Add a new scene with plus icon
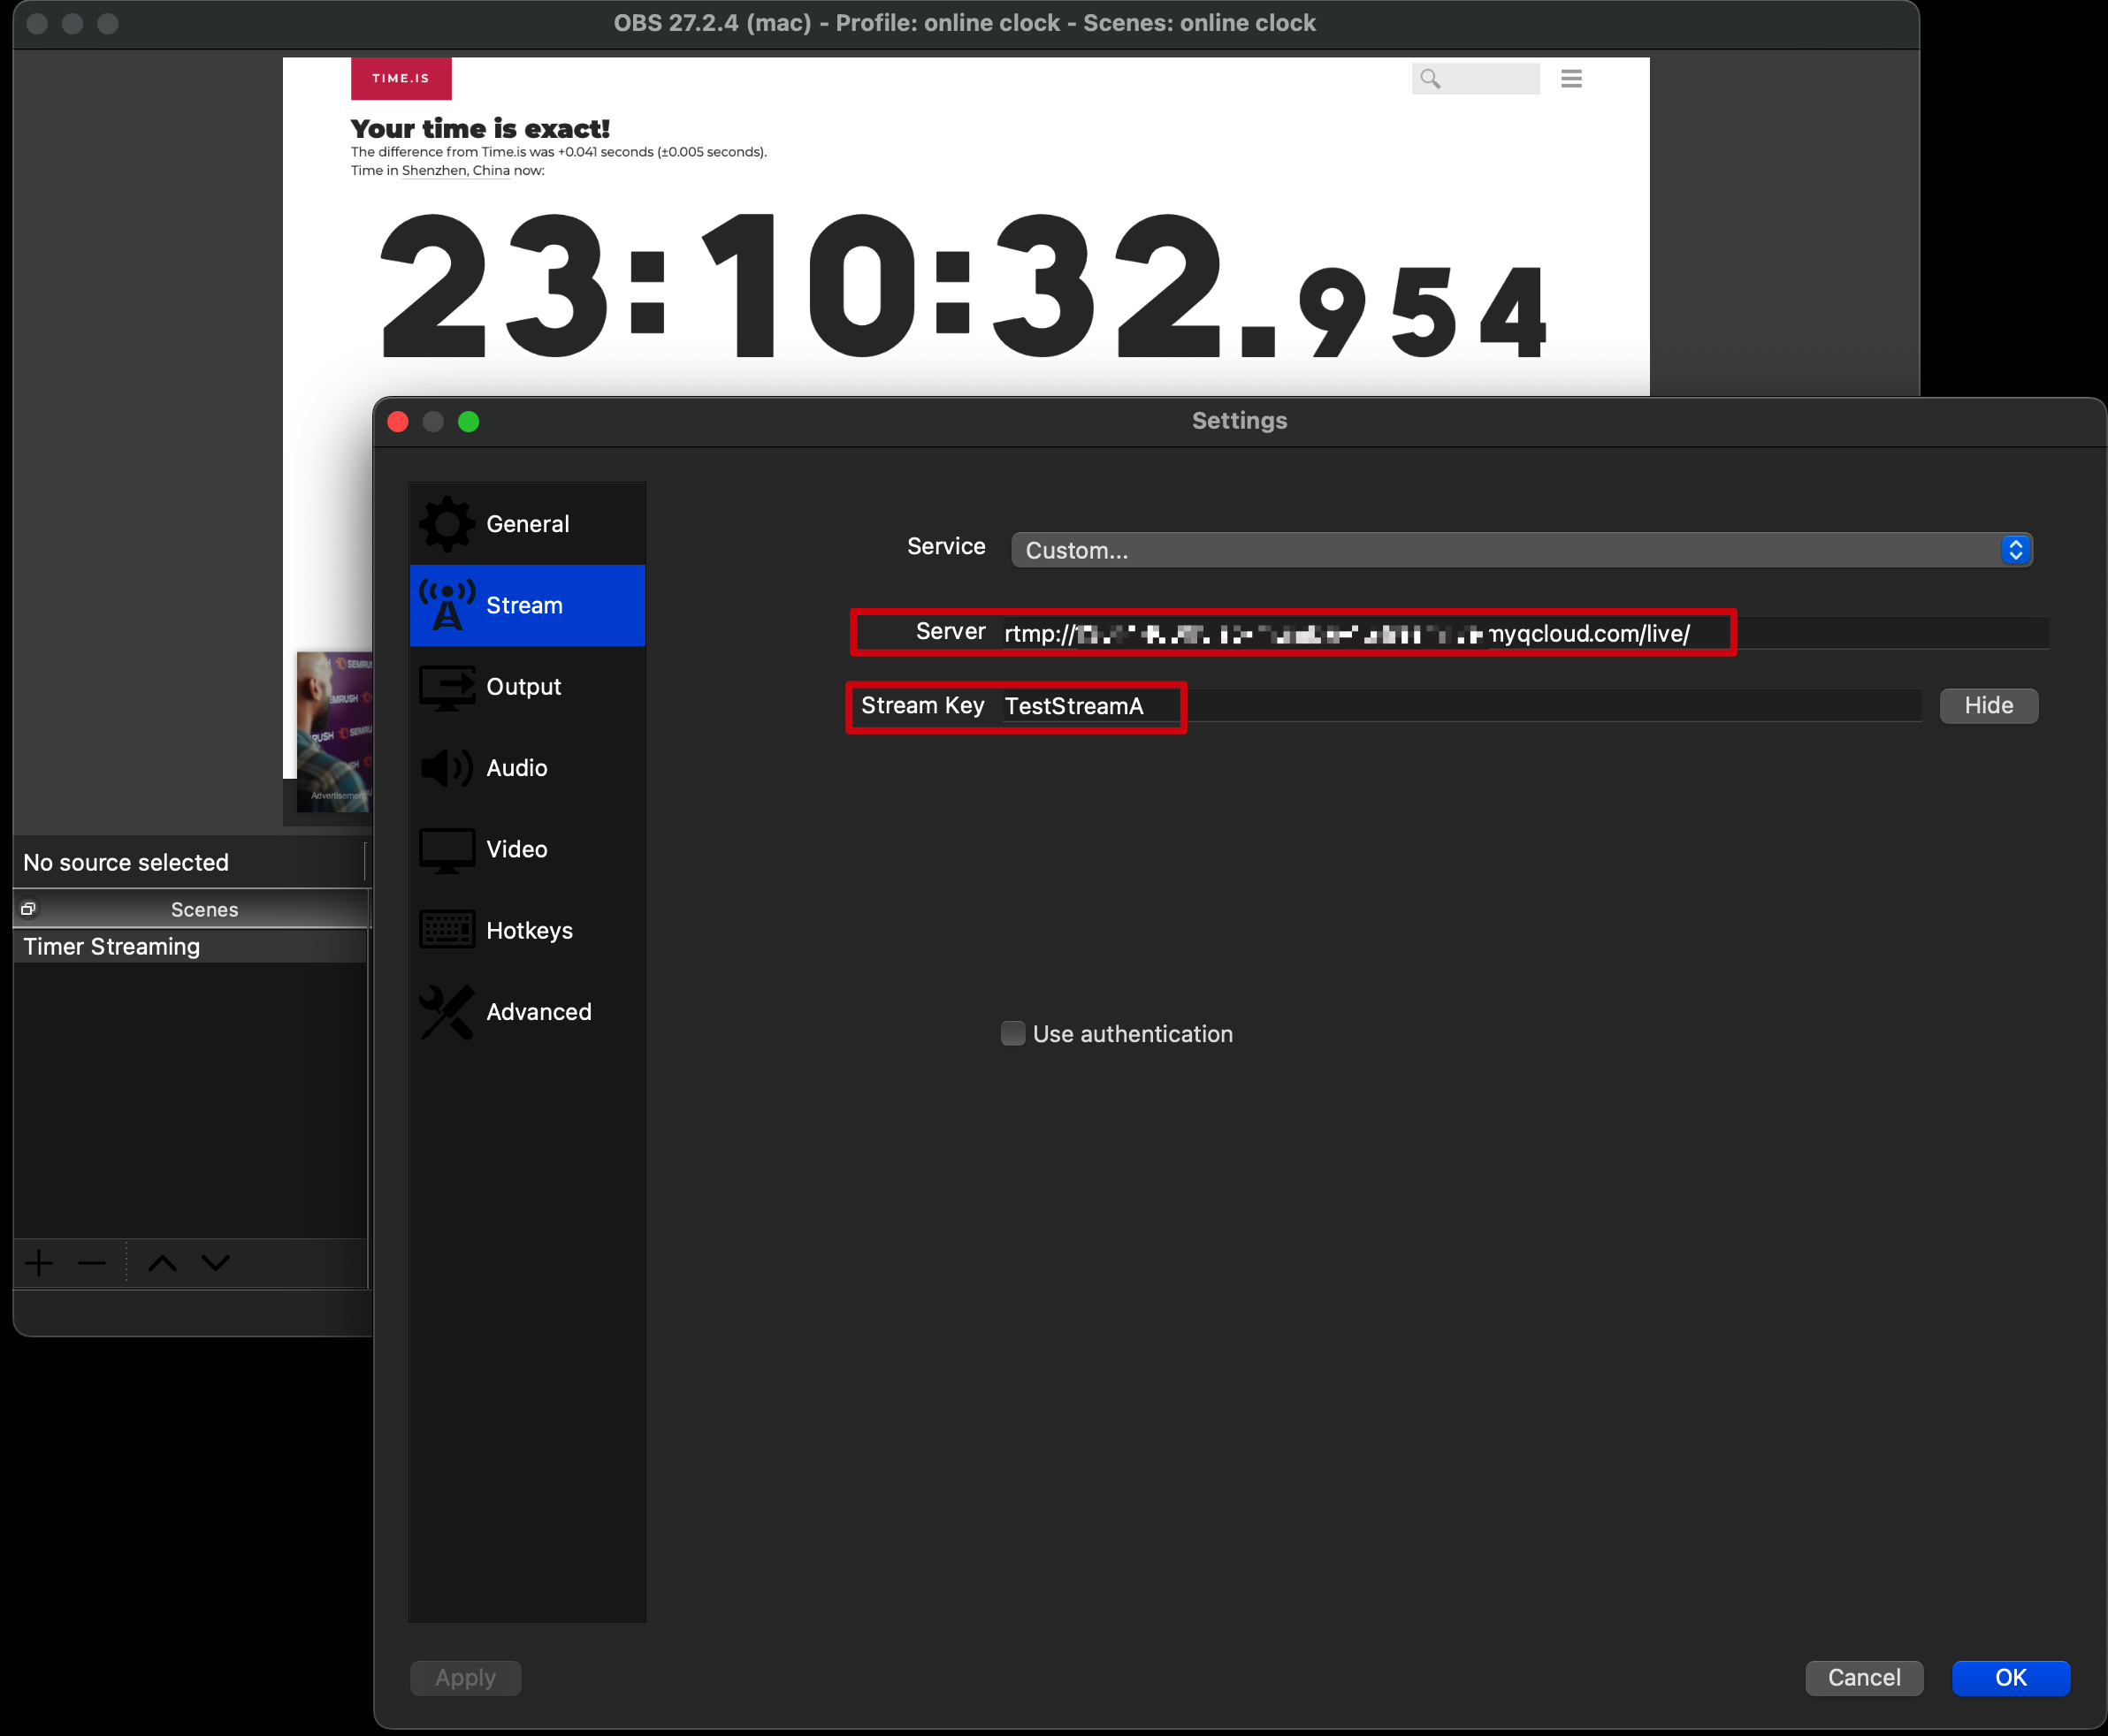The height and width of the screenshot is (1736, 2108). click(39, 1263)
